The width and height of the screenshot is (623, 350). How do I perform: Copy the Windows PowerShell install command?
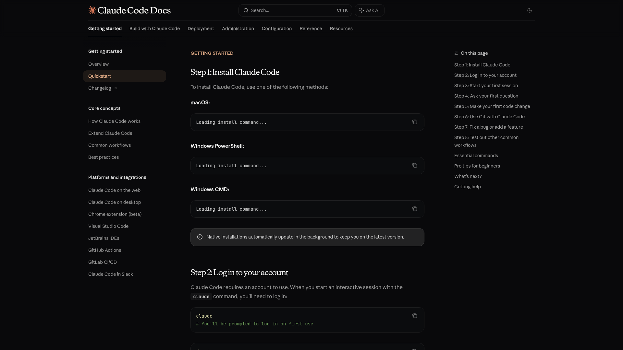coord(415,165)
